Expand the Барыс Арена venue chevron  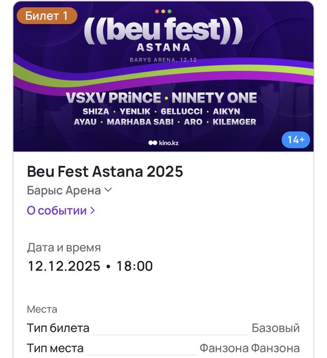click(108, 190)
